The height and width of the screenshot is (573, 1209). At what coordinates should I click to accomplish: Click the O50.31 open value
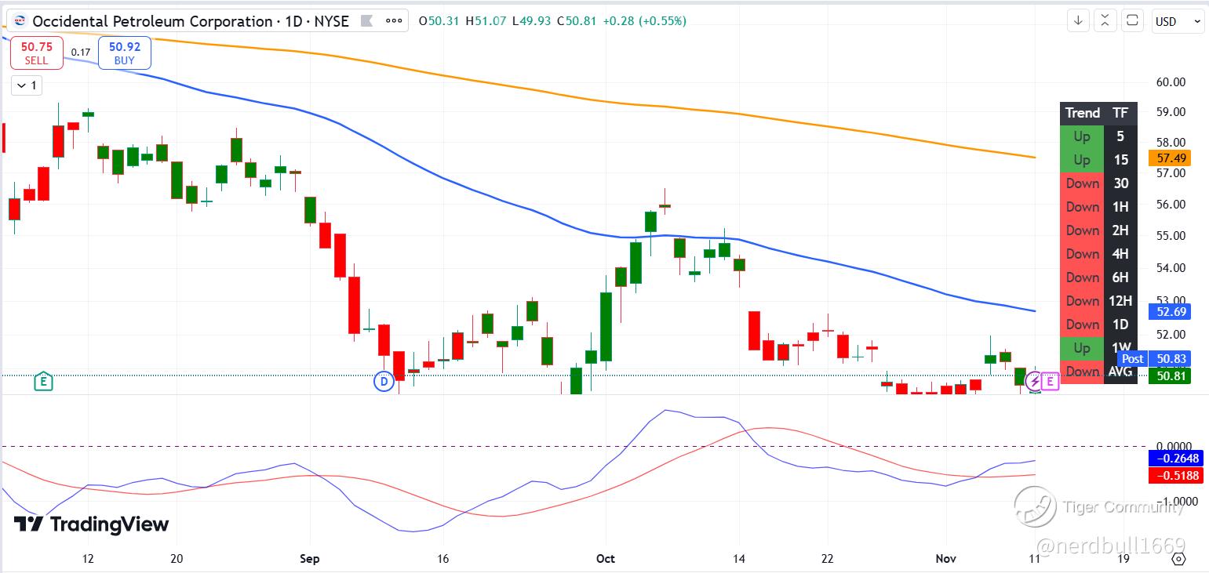[440, 21]
